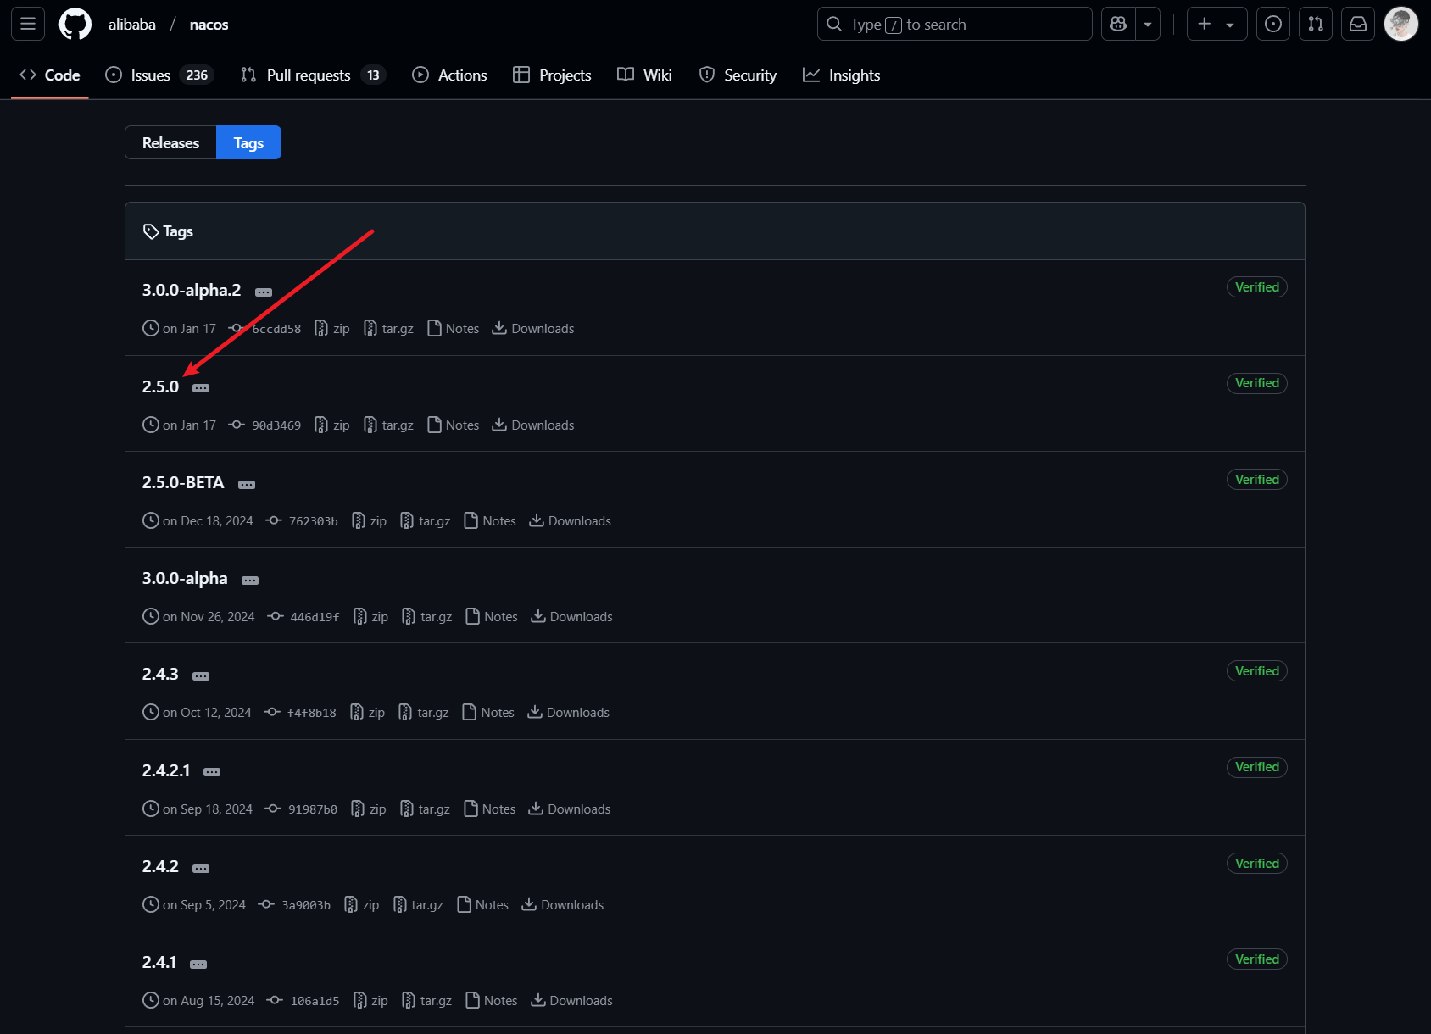Screen dimensions: 1431x1034
Task: Download zip archive icon for 3.0.0-alpha.2
Action: point(321,328)
